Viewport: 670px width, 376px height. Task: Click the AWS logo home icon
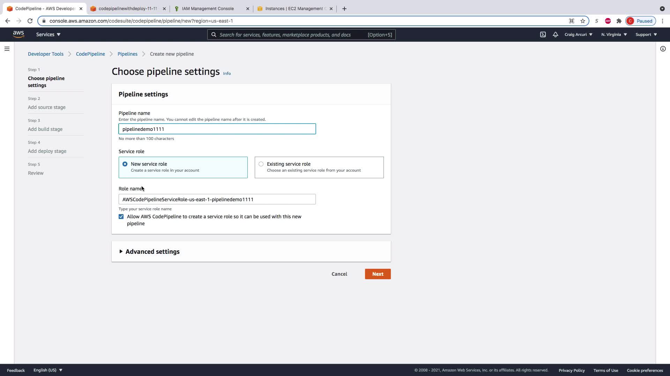(x=18, y=34)
